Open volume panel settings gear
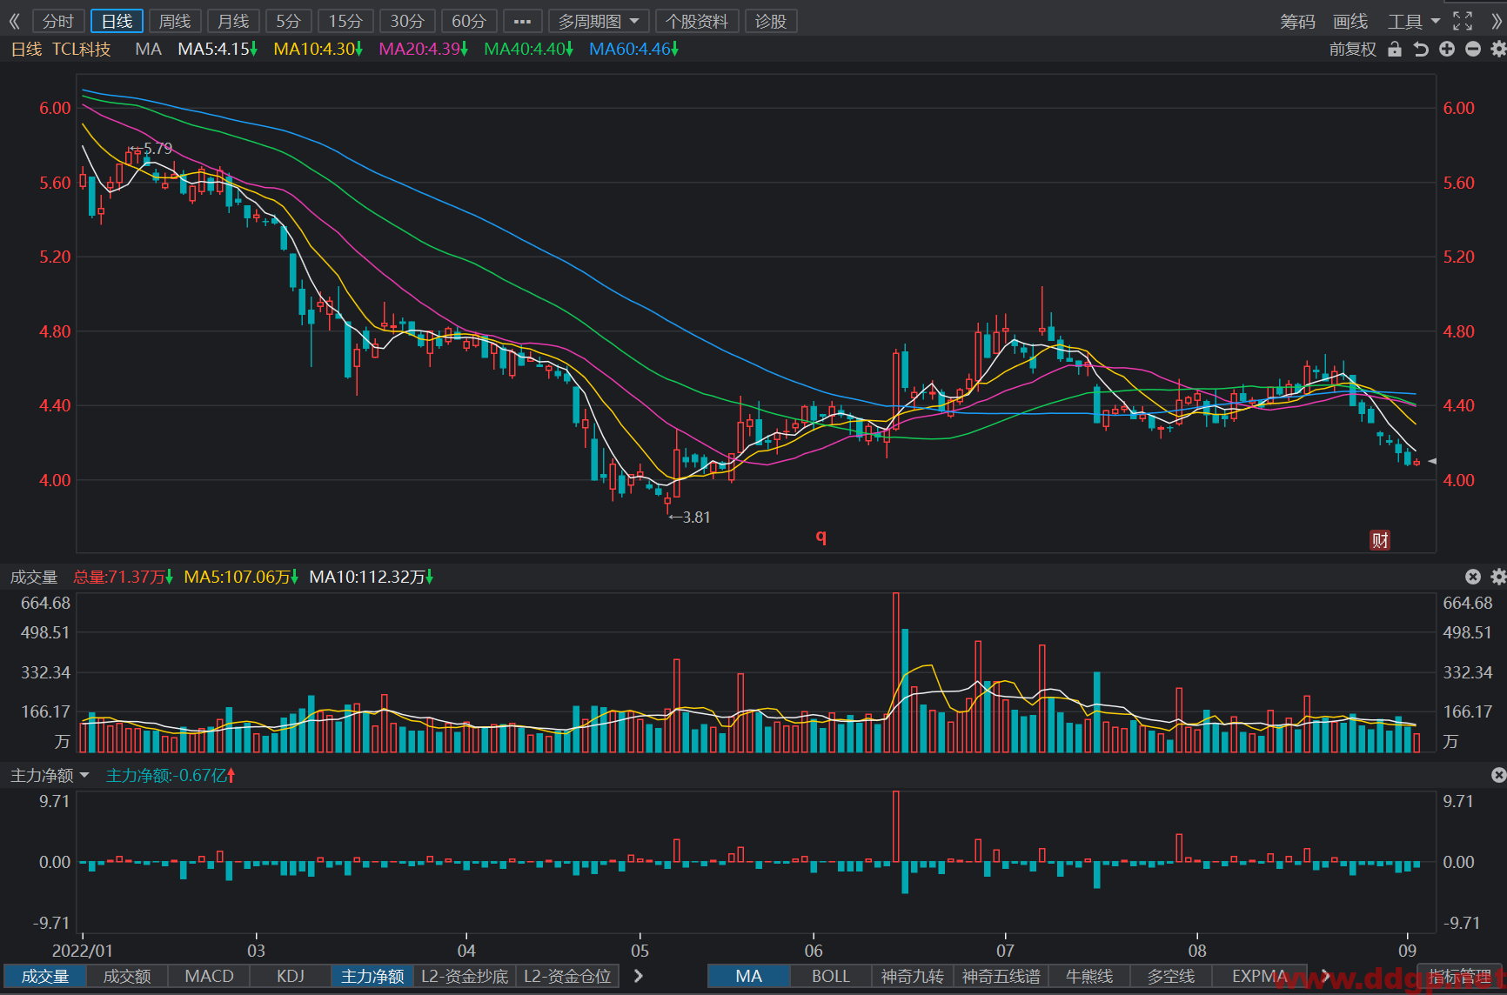 pyautogui.click(x=1498, y=577)
